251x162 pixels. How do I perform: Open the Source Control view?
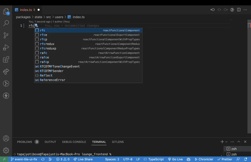pyautogui.click(x=6, y=35)
